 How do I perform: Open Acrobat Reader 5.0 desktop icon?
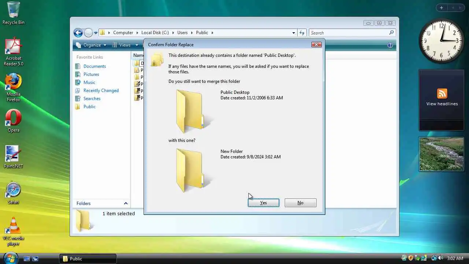tap(14, 52)
